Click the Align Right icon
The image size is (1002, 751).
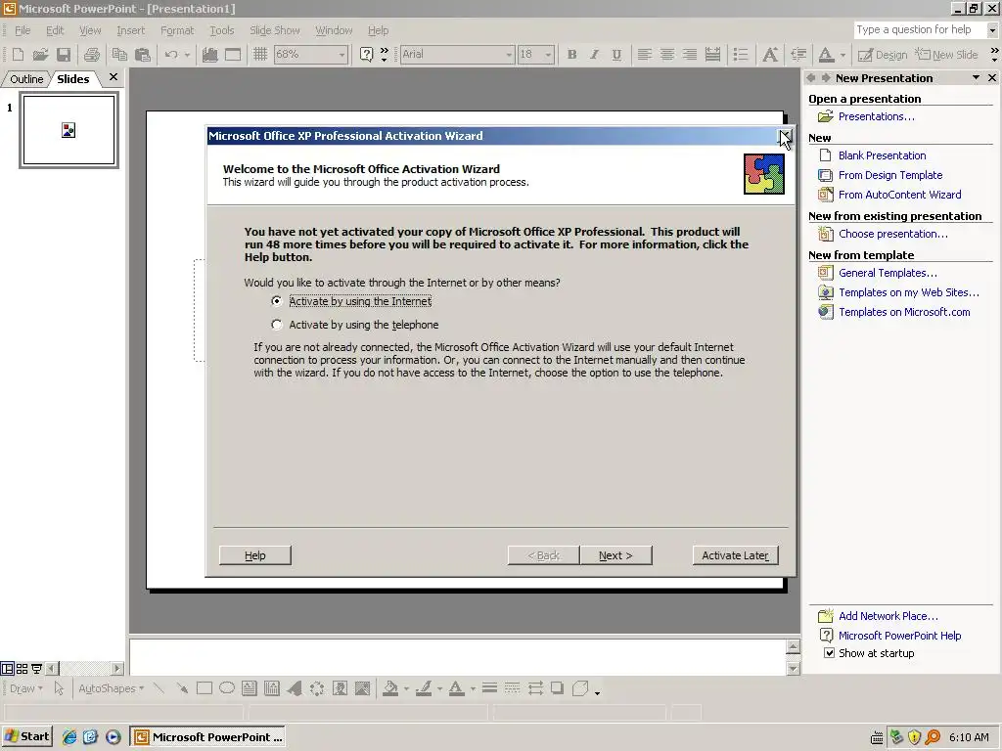(x=690, y=55)
